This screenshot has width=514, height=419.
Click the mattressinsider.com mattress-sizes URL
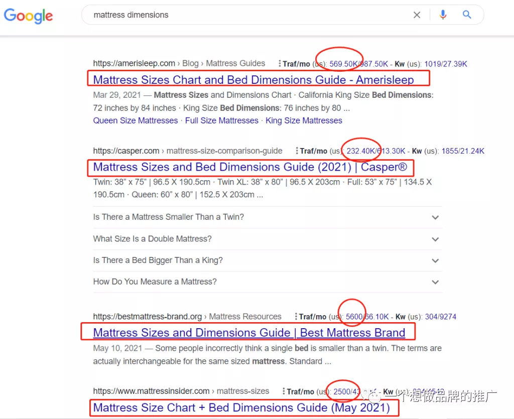click(181, 391)
